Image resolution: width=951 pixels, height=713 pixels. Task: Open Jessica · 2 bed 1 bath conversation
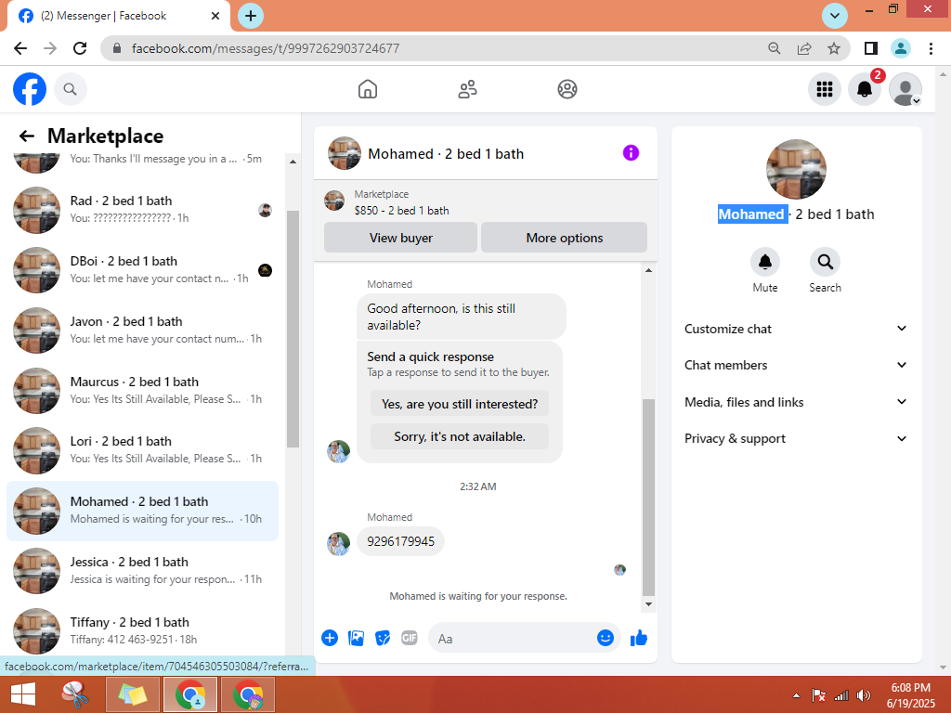(142, 571)
